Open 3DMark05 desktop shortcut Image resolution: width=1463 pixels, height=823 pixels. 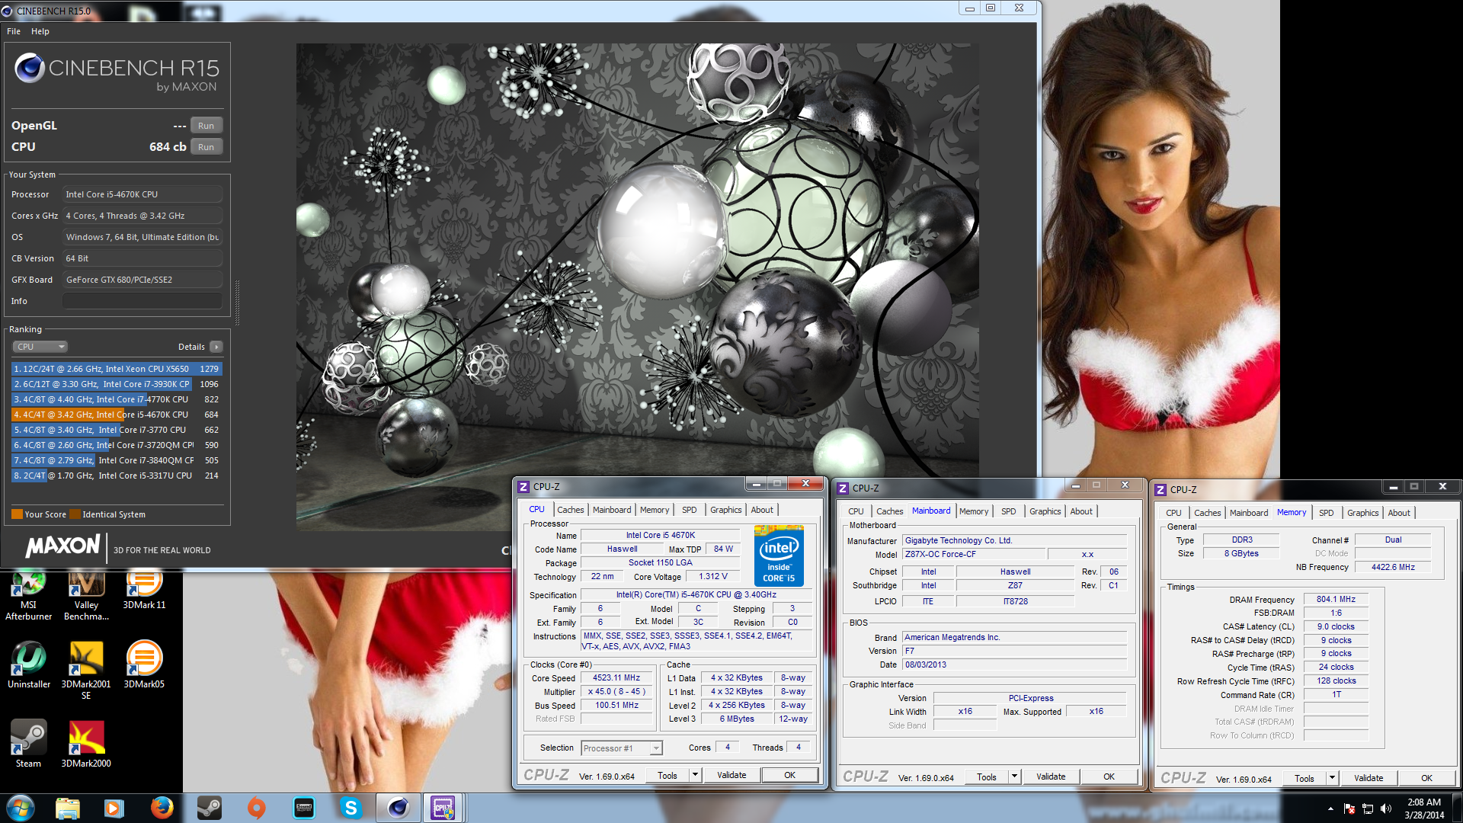click(x=144, y=664)
